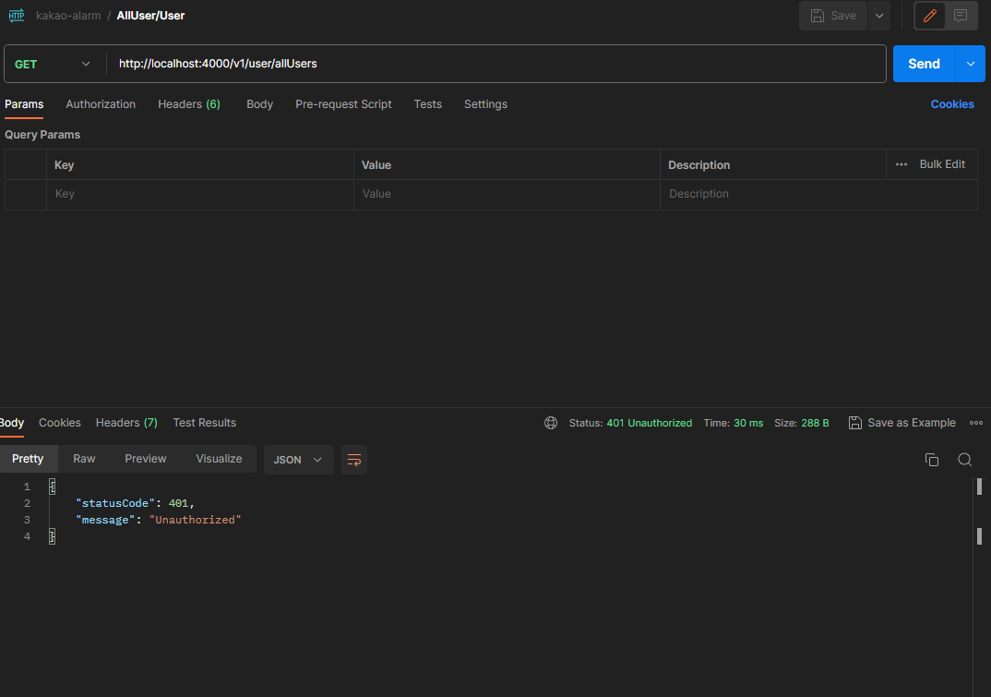Open the Tests tab
This screenshot has width=991, height=697.
click(428, 104)
